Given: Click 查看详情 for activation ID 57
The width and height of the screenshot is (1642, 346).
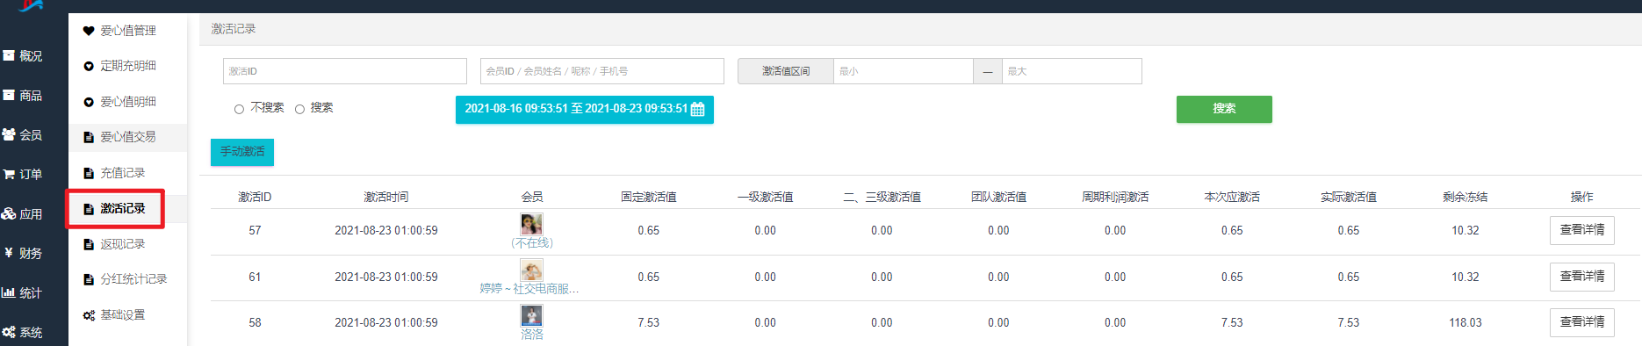Looking at the screenshot, I should coord(1581,230).
